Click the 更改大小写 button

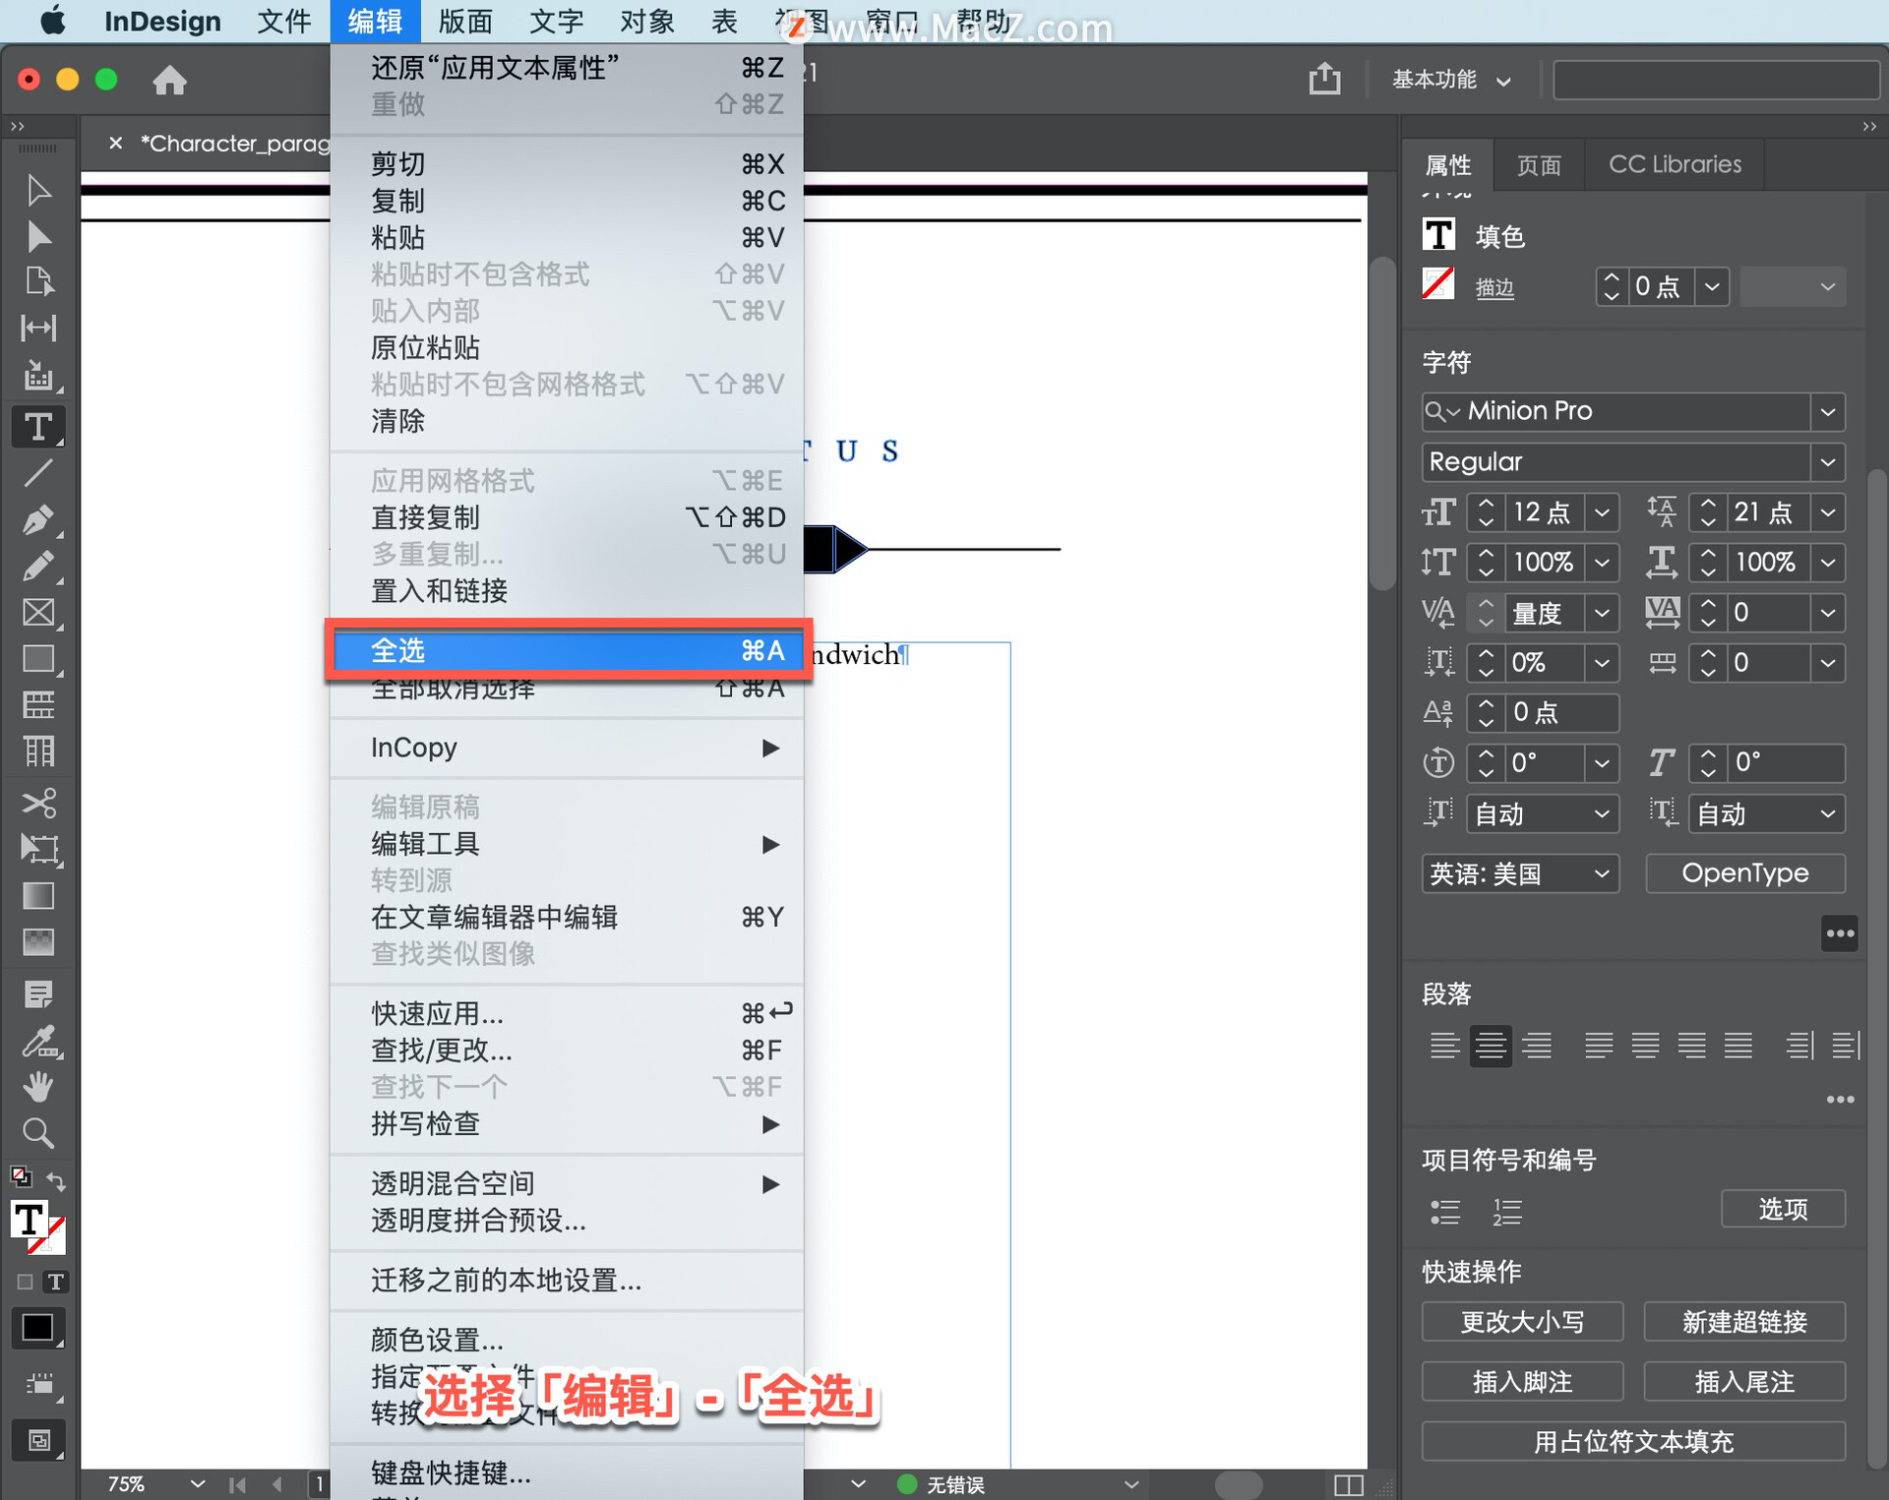[1522, 1322]
